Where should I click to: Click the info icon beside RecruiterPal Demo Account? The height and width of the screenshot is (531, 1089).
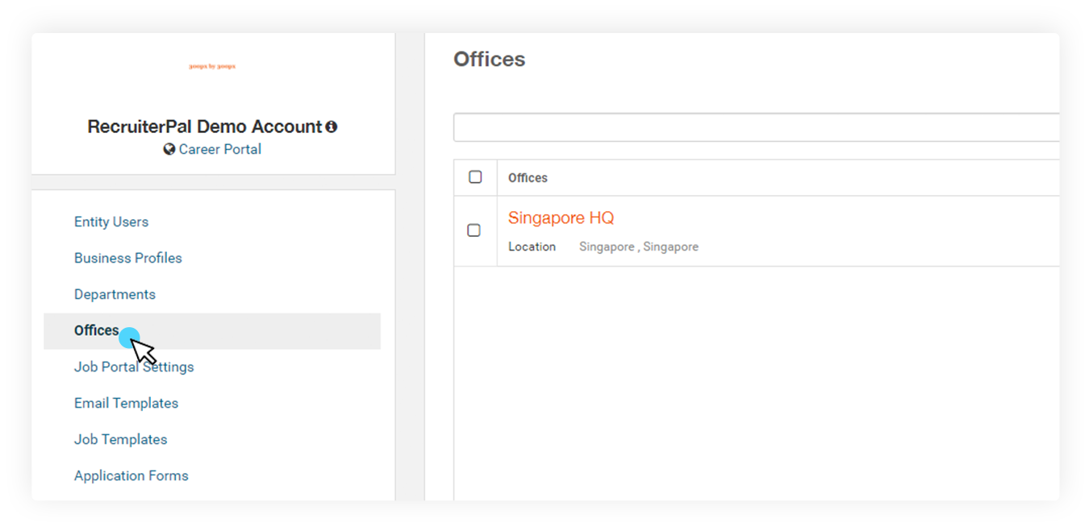click(332, 127)
